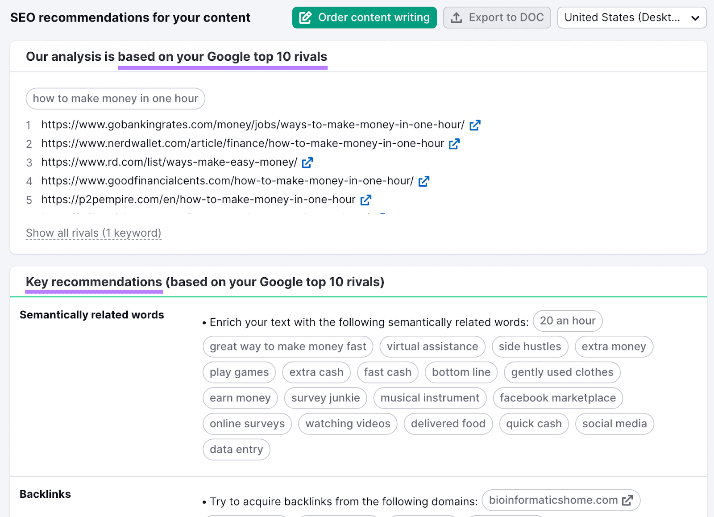Open p2pempire.com external link icon

pyautogui.click(x=366, y=200)
